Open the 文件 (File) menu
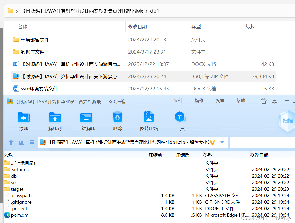This screenshot has width=295, height=223. tap(178, 101)
